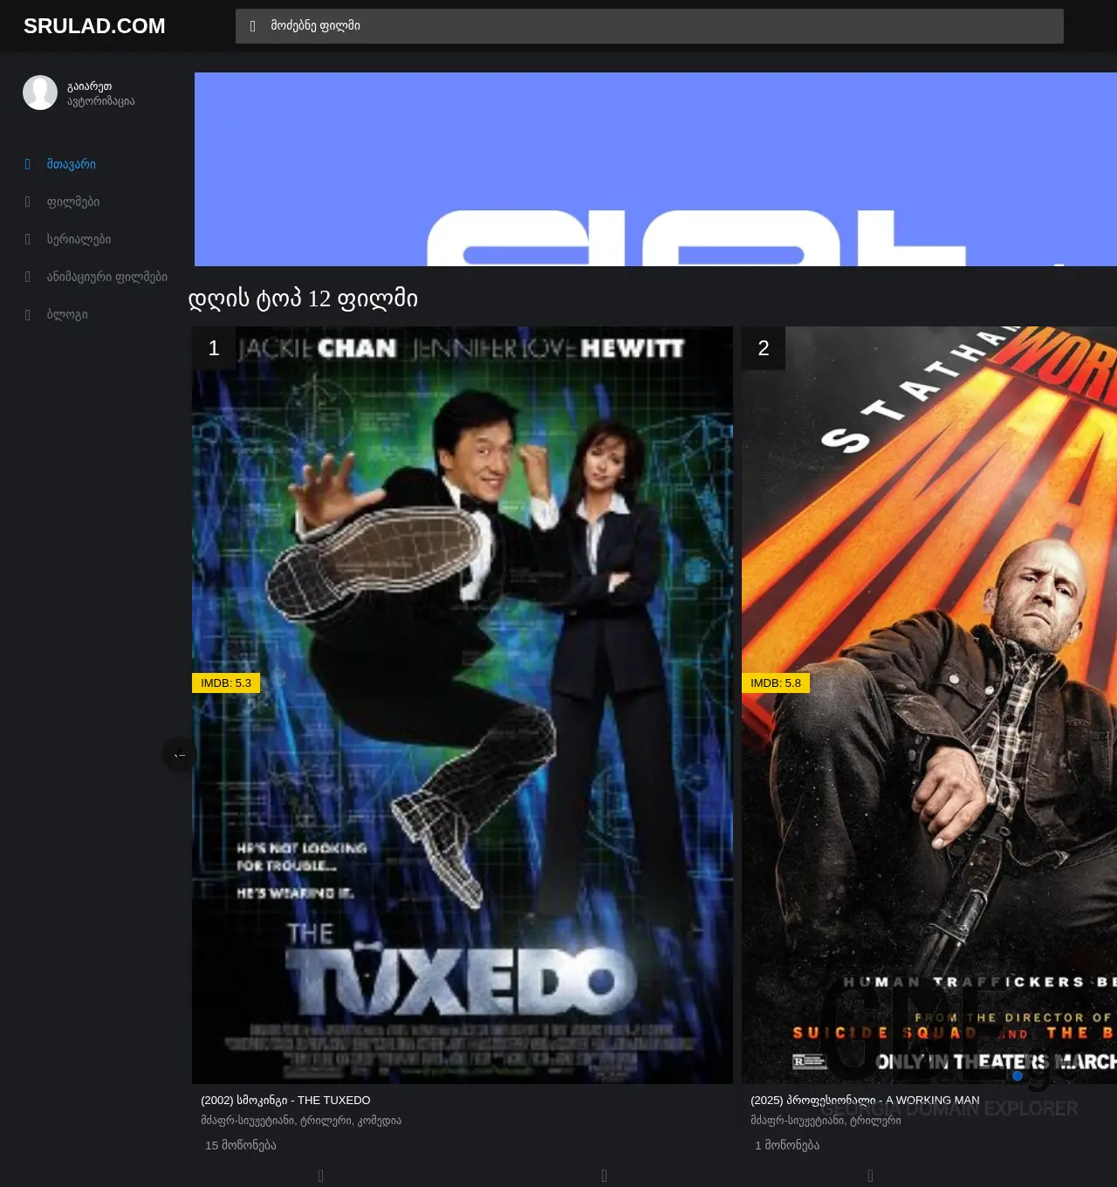Viewport: 1117px width, 1187px height.
Task: Click the ბლოგი blog icon in sidebar
Action: pyautogui.click(x=28, y=314)
